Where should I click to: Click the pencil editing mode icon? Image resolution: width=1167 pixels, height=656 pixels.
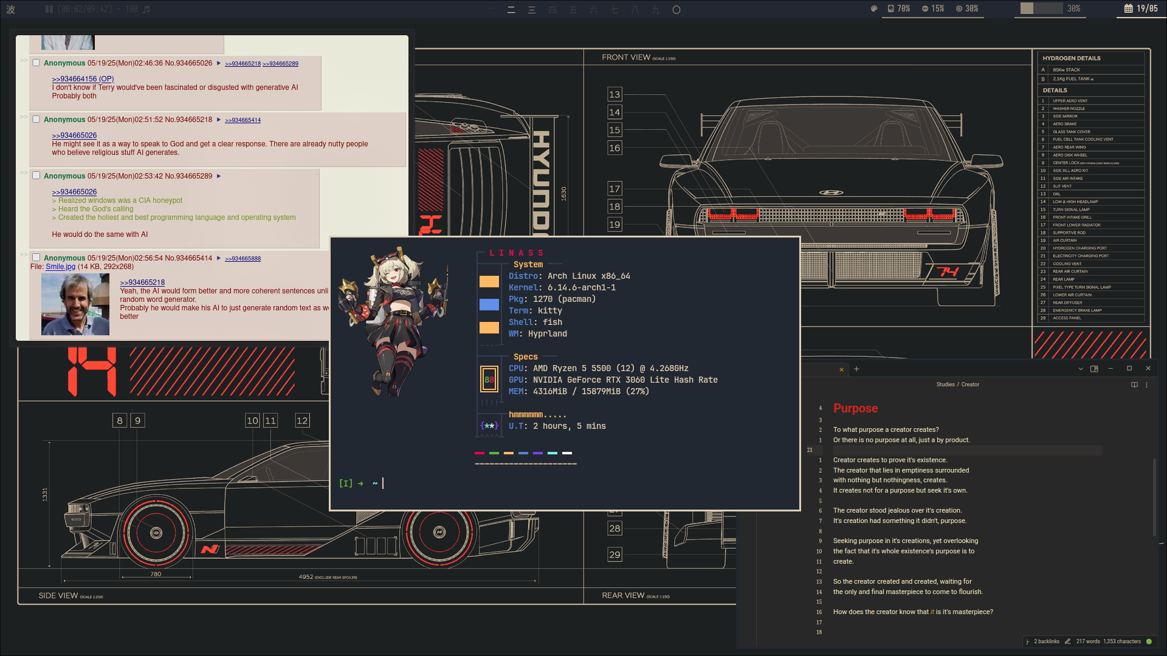[1067, 641]
